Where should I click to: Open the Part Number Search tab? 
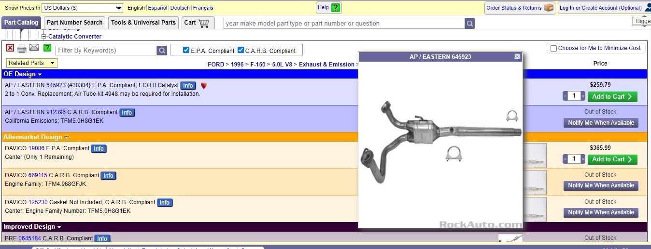(75, 23)
